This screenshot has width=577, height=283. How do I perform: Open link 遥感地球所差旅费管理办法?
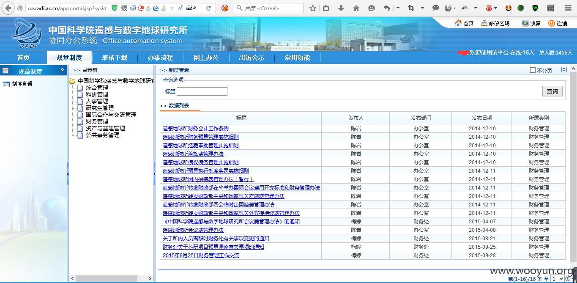(x=193, y=154)
